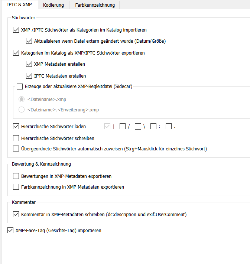Switch to the Kodierung tab
250x264 pixels.
[x=53, y=5]
